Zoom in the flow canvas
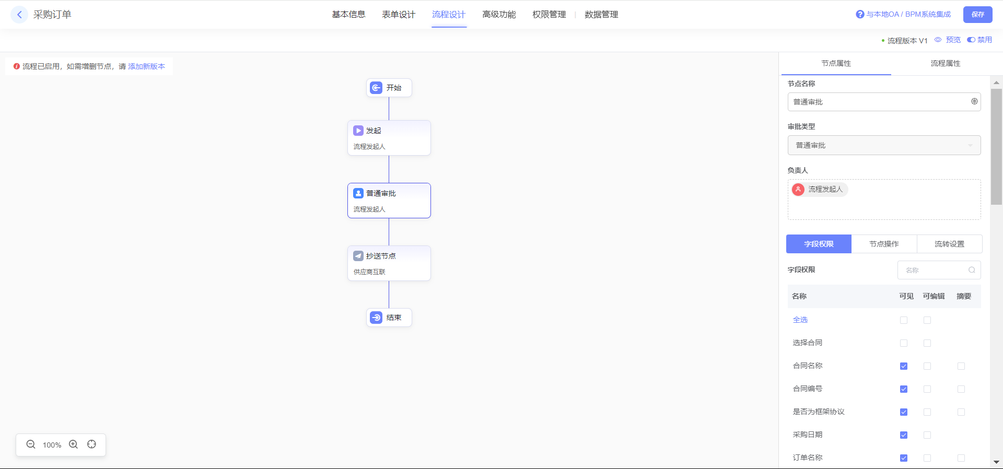The image size is (1003, 469). click(x=74, y=444)
